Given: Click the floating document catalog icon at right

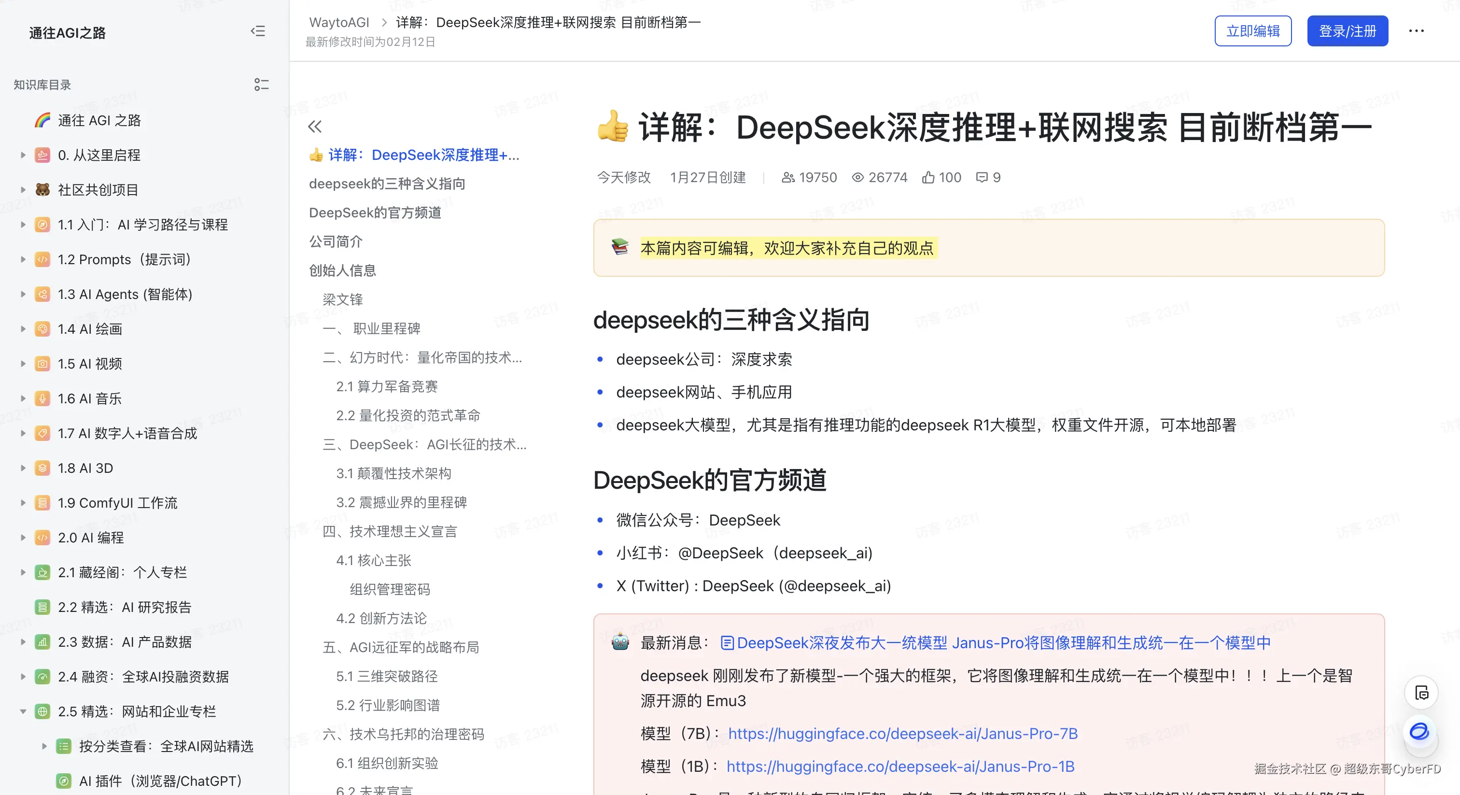Looking at the screenshot, I should pos(1421,692).
